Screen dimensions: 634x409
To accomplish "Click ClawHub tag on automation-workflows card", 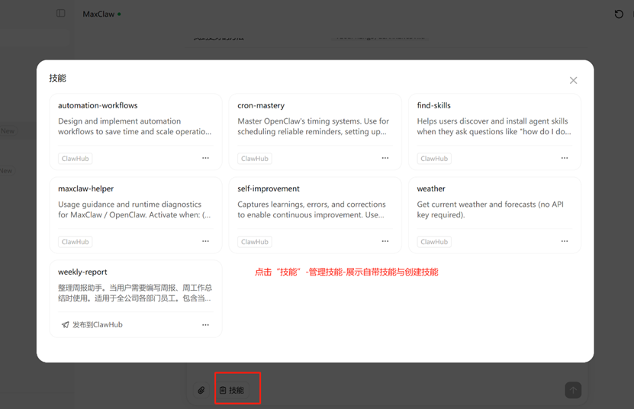I will click(75, 159).
